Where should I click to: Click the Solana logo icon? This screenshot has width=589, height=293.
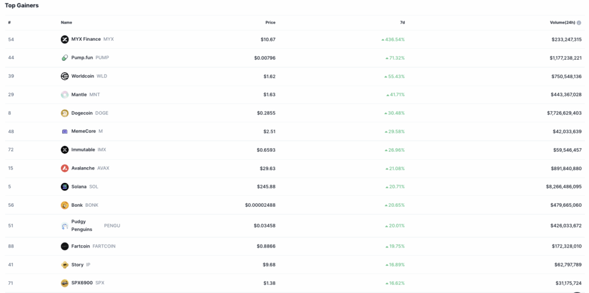pyautogui.click(x=64, y=187)
